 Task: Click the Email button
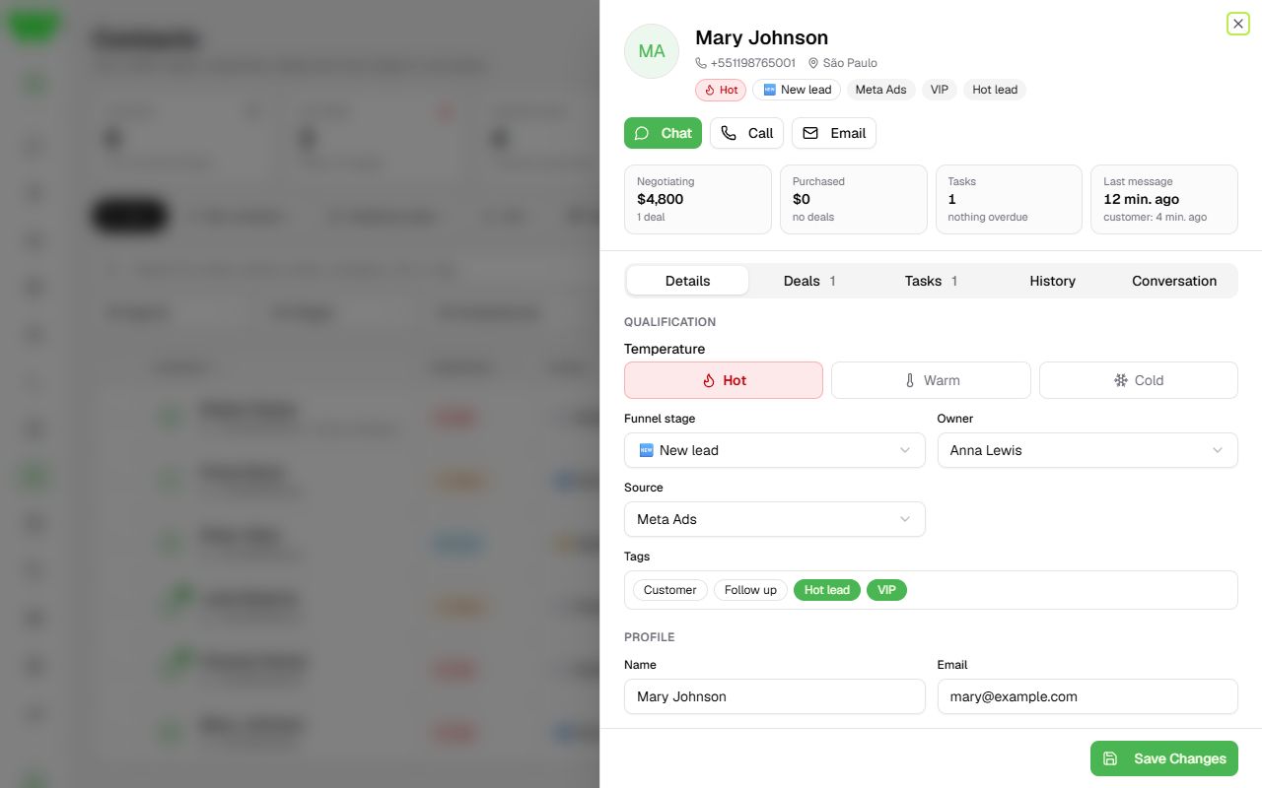834,133
